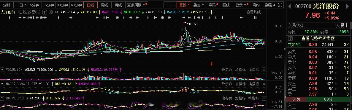Open MA settings gear icon
The width and height of the screenshot is (352, 110).
point(51,12)
